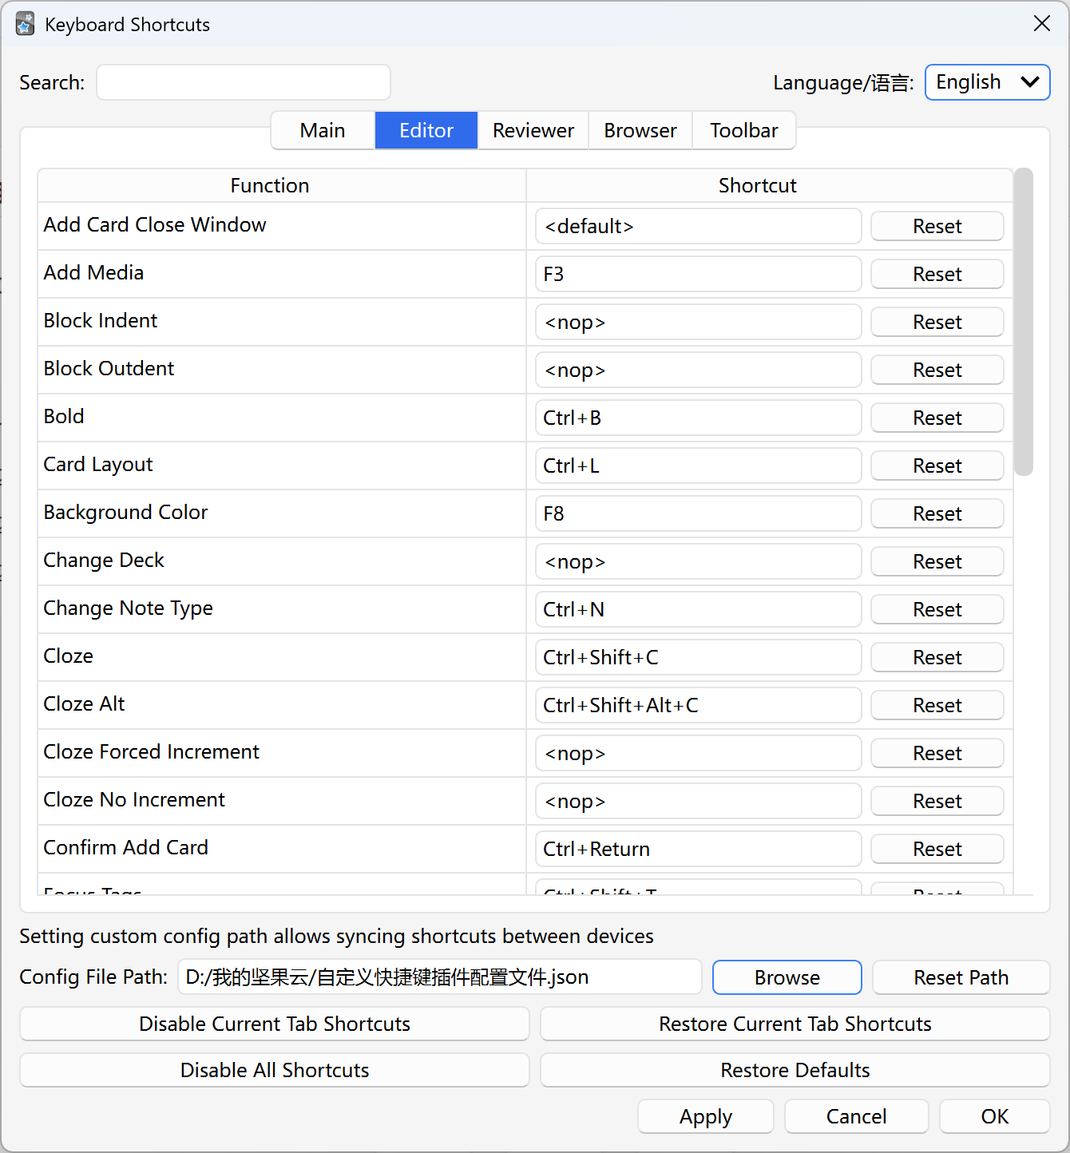Reset the Confirm Add Card shortcut

click(937, 849)
